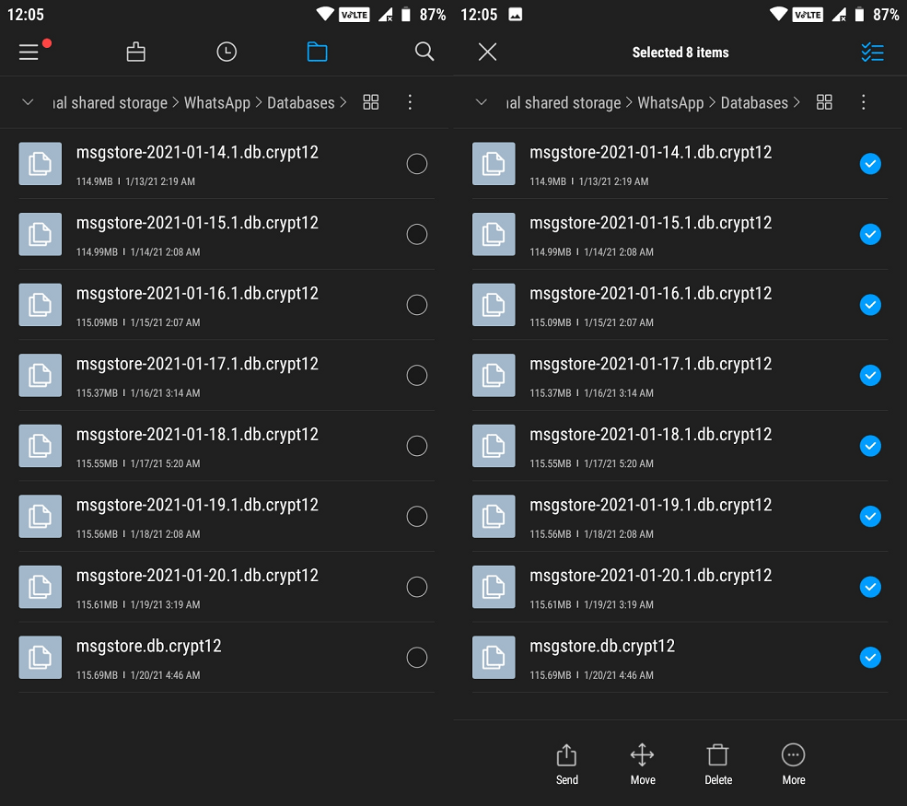The height and width of the screenshot is (806, 907).
Task: Open three-dot overflow menu in right screen
Action: click(864, 102)
